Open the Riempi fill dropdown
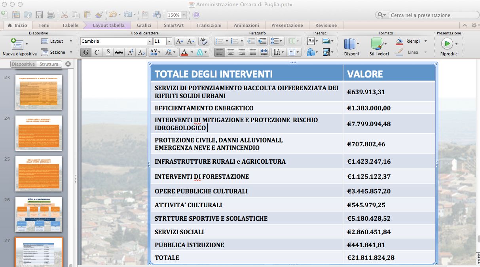This screenshot has height=267, width=480. pos(425,41)
